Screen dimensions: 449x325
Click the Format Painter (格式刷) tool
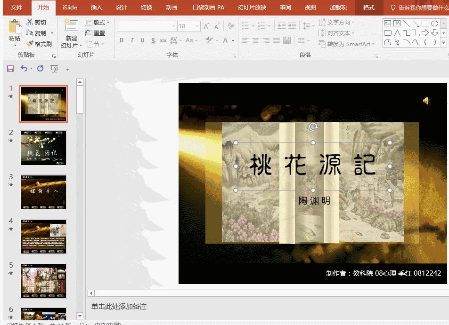pos(39,44)
